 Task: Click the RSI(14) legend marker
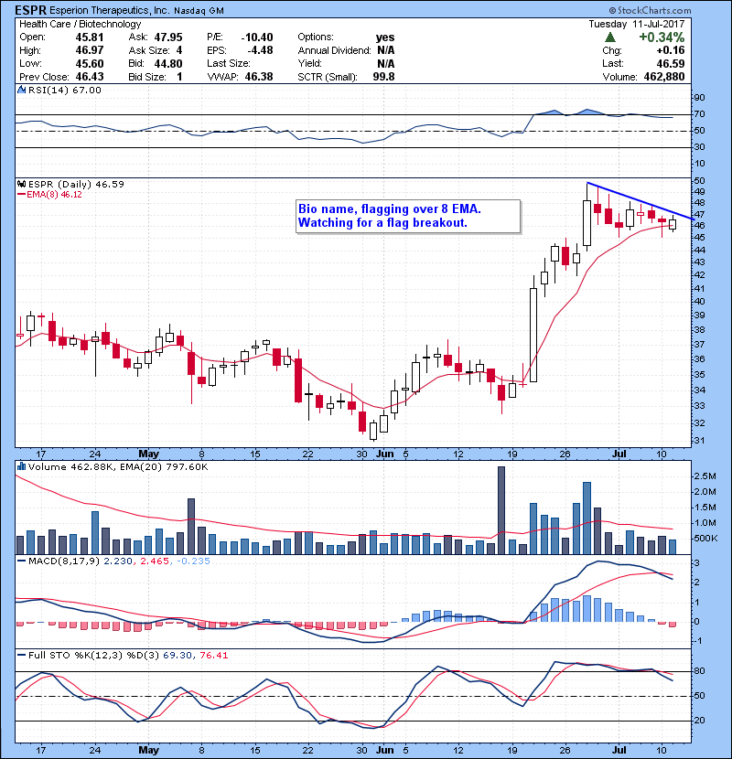22,91
